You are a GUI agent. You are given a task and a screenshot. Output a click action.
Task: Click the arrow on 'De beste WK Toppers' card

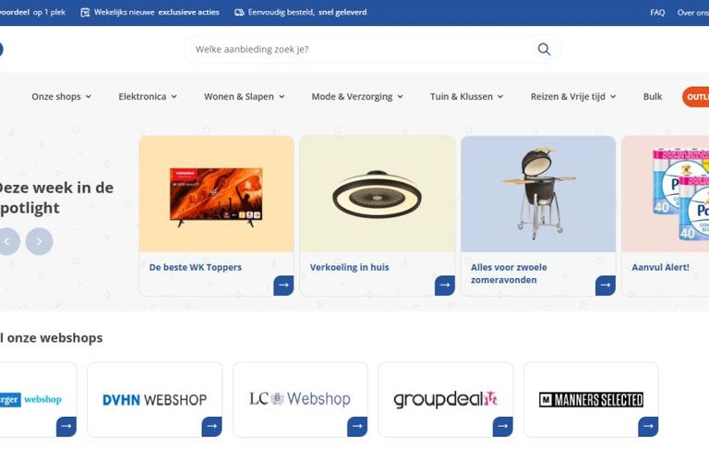pyautogui.click(x=283, y=286)
